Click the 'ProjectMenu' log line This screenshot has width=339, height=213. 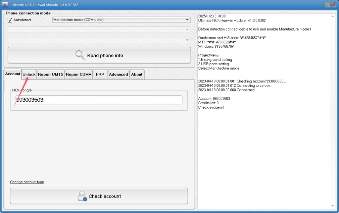tap(208, 55)
